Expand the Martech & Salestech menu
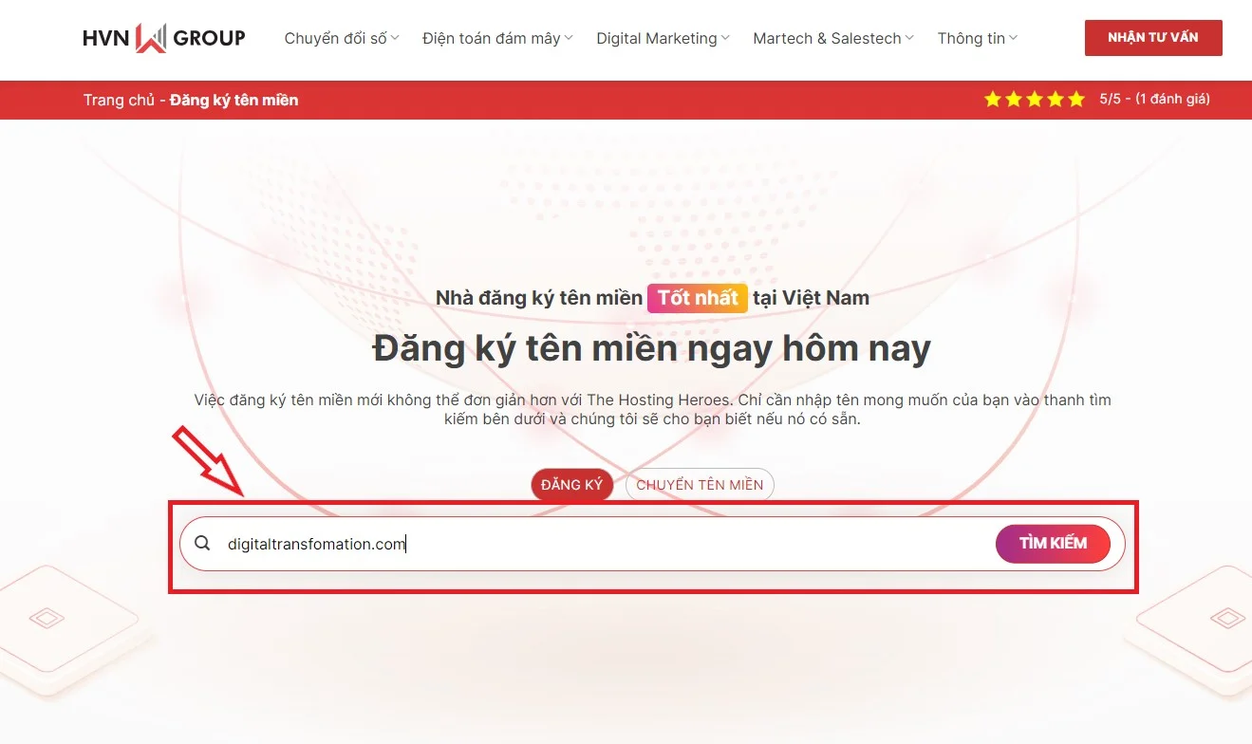The height and width of the screenshot is (744, 1252). [x=833, y=38]
